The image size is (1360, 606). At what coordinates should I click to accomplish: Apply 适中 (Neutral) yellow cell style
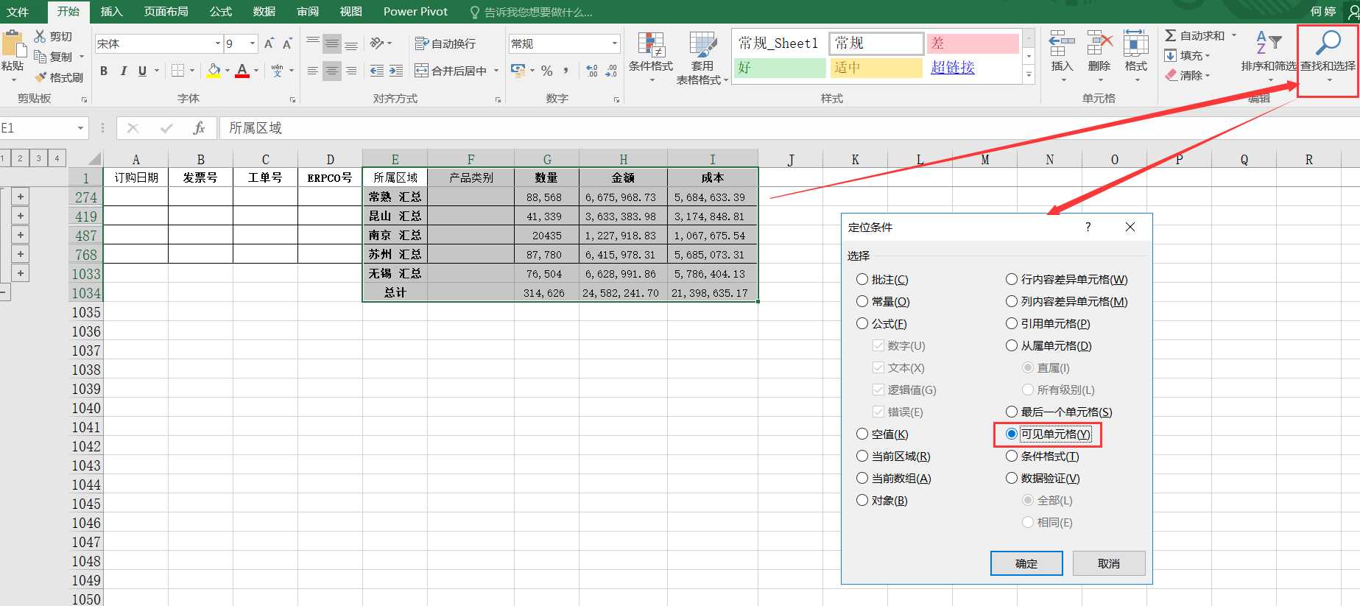point(876,68)
